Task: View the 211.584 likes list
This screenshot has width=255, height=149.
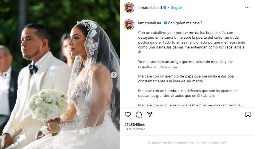Action: (135, 125)
